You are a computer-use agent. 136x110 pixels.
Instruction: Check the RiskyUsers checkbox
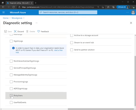point(11,95)
